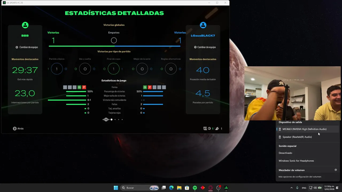Click the Partido clásico wins circle
342x192 pixels.
[x=57, y=69]
